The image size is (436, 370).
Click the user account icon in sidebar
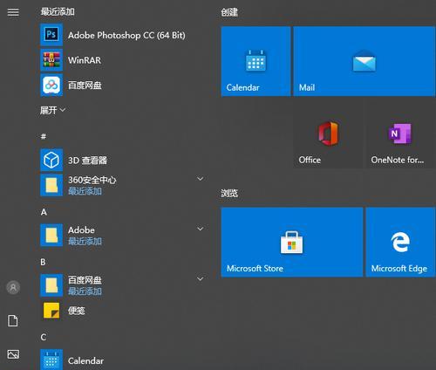pos(13,287)
